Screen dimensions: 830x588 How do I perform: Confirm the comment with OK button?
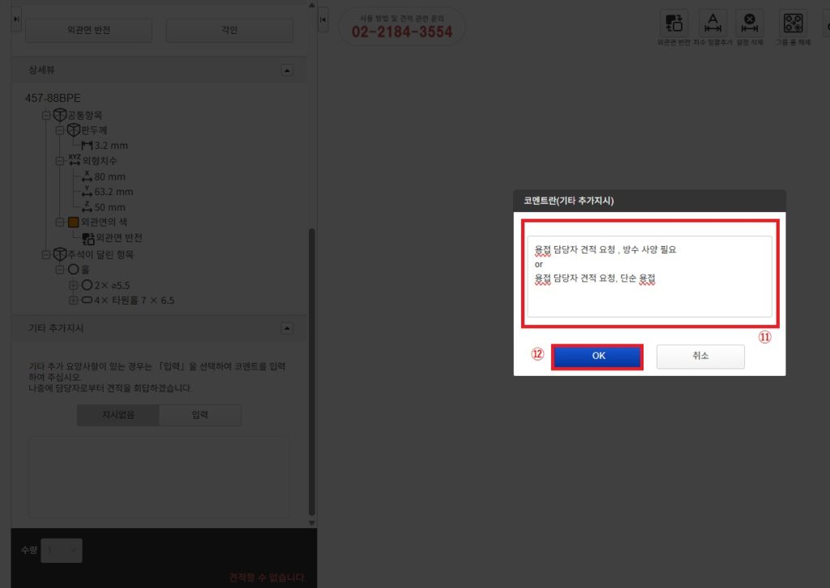(x=597, y=356)
